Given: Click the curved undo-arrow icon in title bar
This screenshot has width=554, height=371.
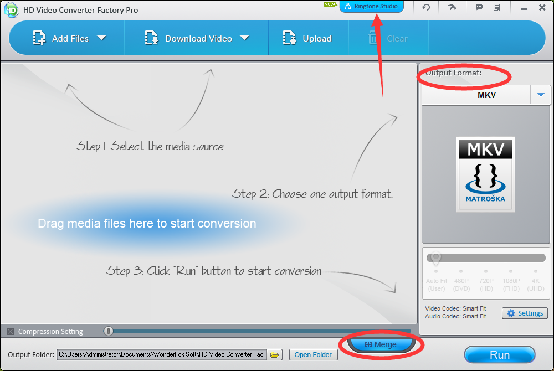Looking at the screenshot, I should tap(426, 7).
